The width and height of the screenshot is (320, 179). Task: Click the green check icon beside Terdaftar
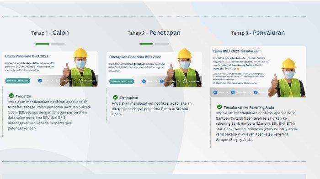(x=11, y=96)
